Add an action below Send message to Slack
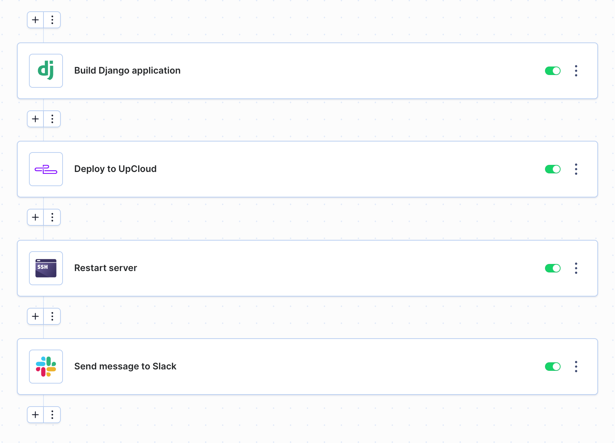The height and width of the screenshot is (443, 615). (x=35, y=415)
